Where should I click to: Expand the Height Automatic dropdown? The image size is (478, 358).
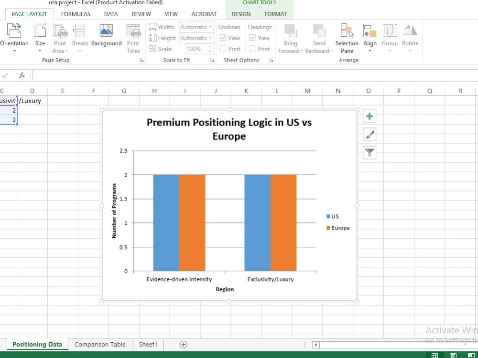[x=210, y=38]
